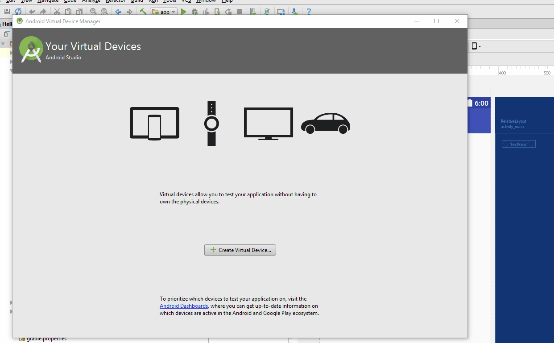
Task: Click the Run with Coverage icon
Action: [x=206, y=12]
